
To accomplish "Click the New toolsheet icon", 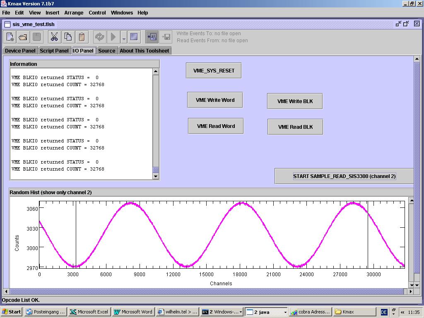I will click(x=10, y=37).
